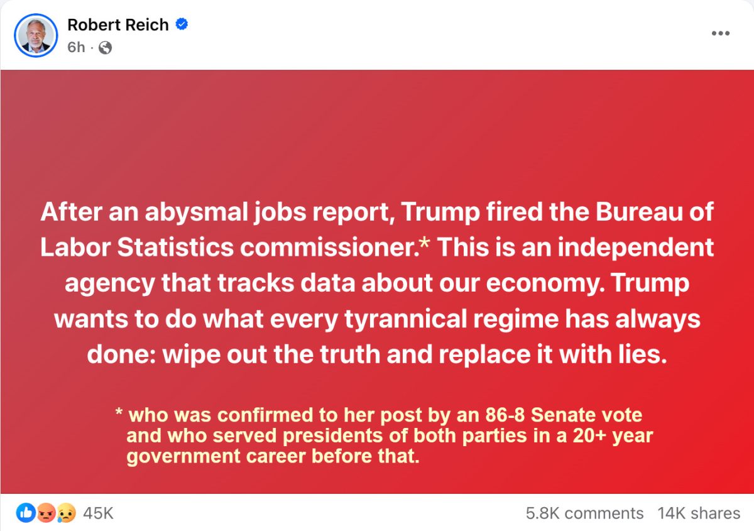Click the Robert Reich name link
The width and height of the screenshot is (754, 531).
[118, 25]
